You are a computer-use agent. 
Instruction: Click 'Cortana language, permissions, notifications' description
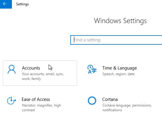pyautogui.click(x=127, y=108)
